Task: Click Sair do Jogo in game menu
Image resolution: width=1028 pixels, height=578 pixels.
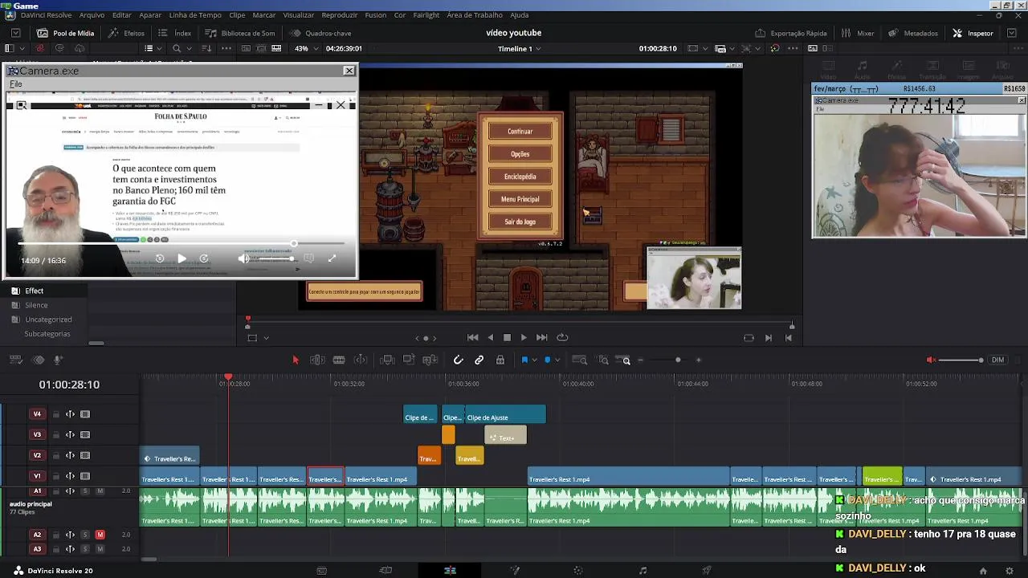Action: pyautogui.click(x=520, y=222)
